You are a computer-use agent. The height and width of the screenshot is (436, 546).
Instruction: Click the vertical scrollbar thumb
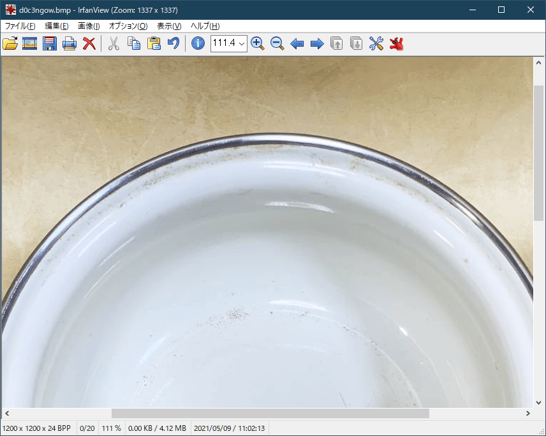point(539,153)
